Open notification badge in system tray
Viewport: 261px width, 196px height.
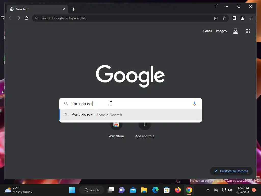tap(254, 190)
